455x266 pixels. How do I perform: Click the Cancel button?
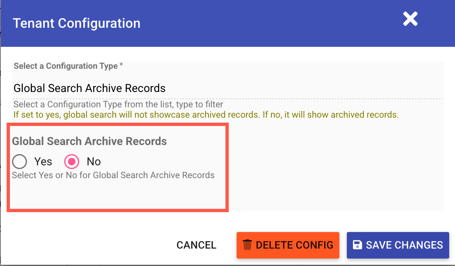pos(196,245)
